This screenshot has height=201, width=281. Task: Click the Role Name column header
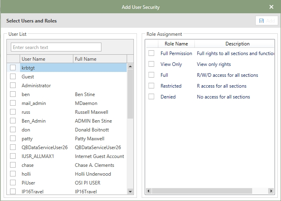176,44
